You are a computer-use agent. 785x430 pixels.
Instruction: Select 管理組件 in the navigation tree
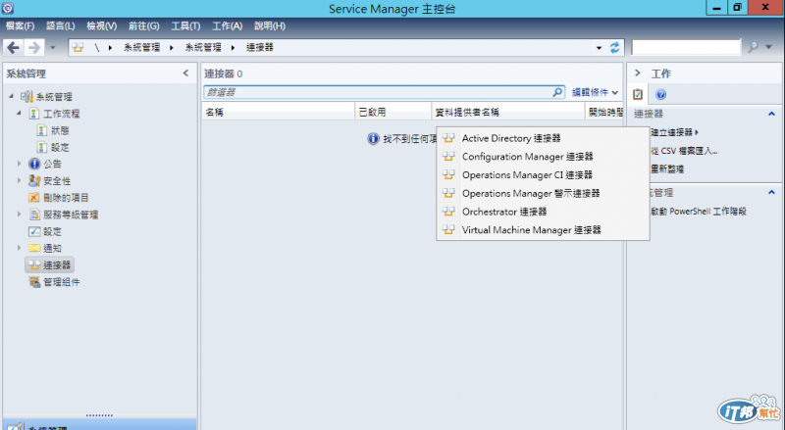point(61,282)
